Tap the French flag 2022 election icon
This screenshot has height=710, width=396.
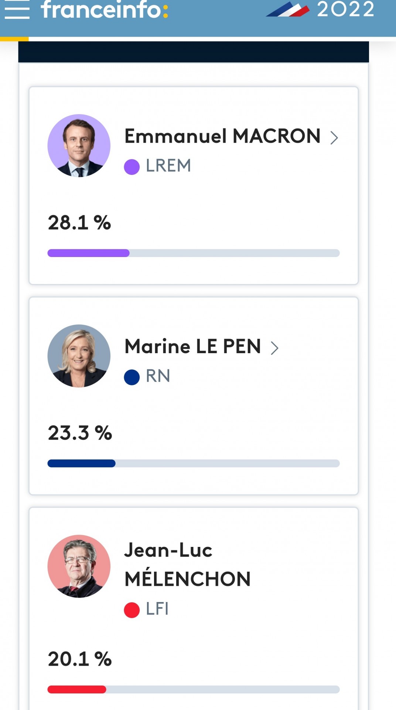click(x=288, y=9)
